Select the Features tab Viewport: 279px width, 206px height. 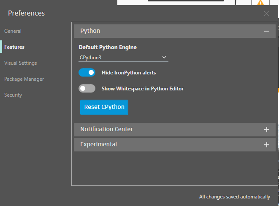14,47
